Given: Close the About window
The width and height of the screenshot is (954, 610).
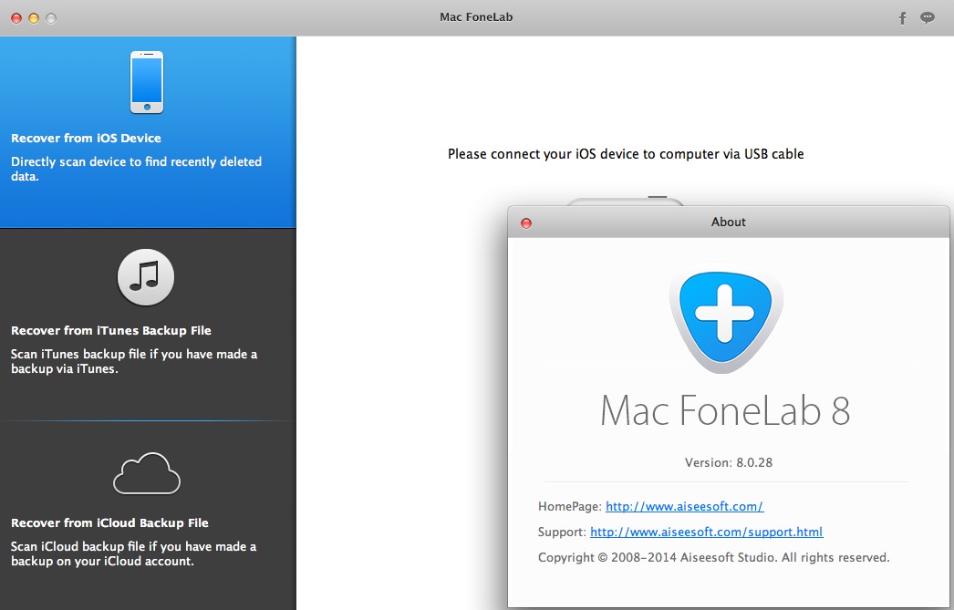Looking at the screenshot, I should (526, 223).
